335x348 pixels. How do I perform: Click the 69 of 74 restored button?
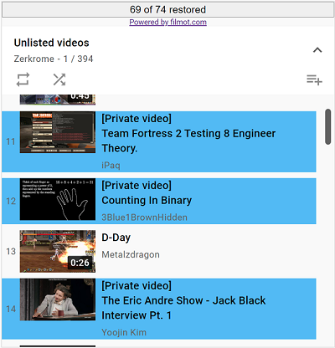[167, 10]
